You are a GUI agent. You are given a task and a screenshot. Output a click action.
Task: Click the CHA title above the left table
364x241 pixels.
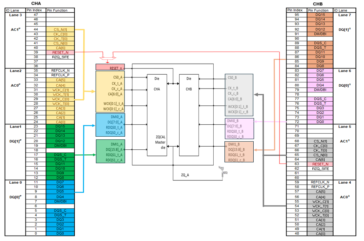[x=36, y=3]
